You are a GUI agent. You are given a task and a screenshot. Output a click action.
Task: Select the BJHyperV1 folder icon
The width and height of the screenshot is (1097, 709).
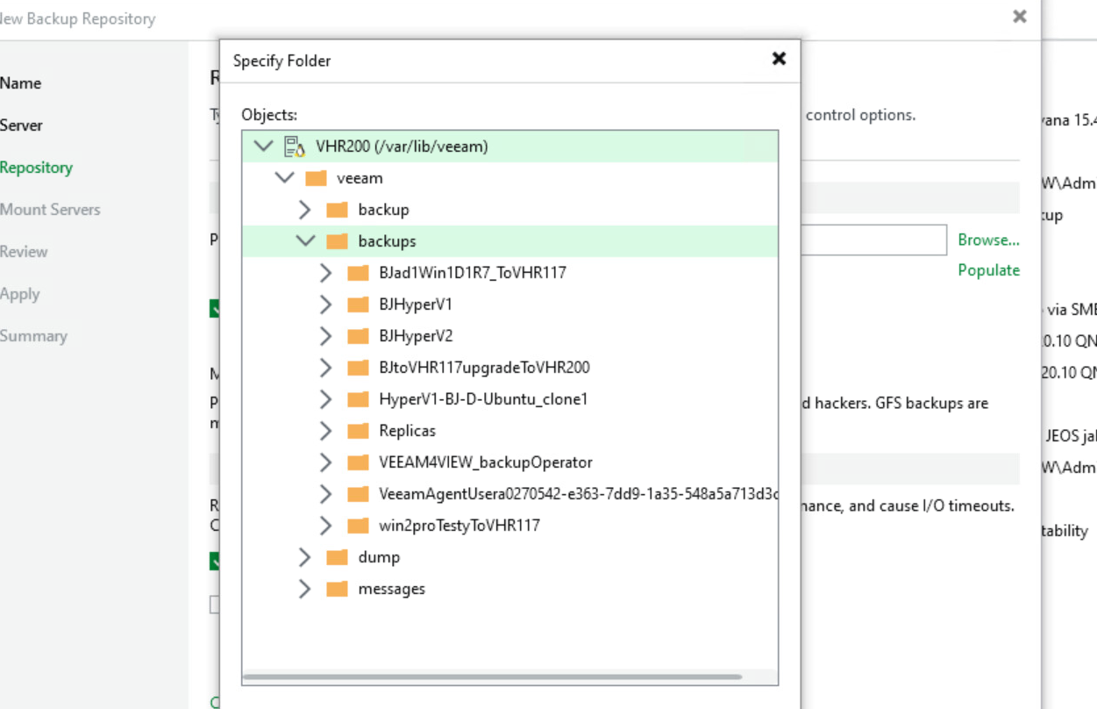pyautogui.click(x=358, y=304)
